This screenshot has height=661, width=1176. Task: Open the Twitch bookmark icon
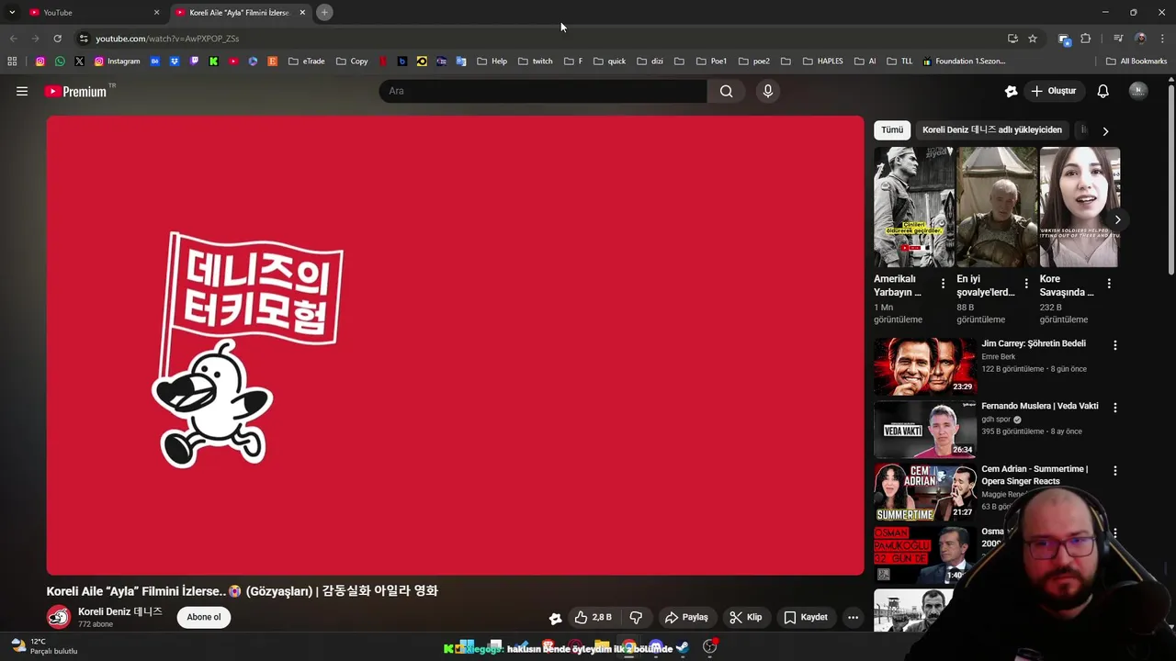(x=194, y=62)
